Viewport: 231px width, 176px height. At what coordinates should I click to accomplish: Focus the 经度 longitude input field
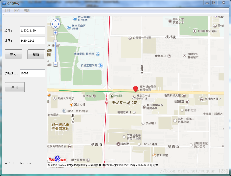pyautogui.click(x=33, y=30)
